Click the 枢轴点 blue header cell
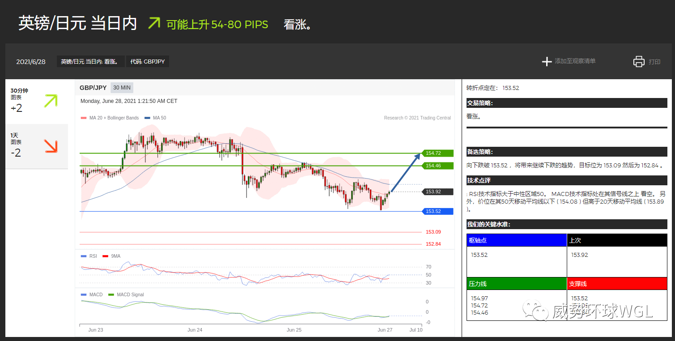 pyautogui.click(x=517, y=240)
